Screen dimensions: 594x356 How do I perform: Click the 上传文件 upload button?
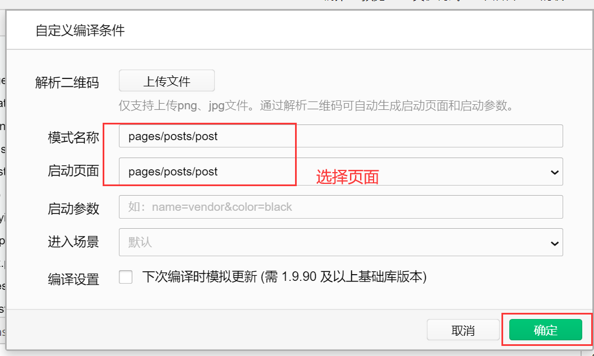[166, 80]
